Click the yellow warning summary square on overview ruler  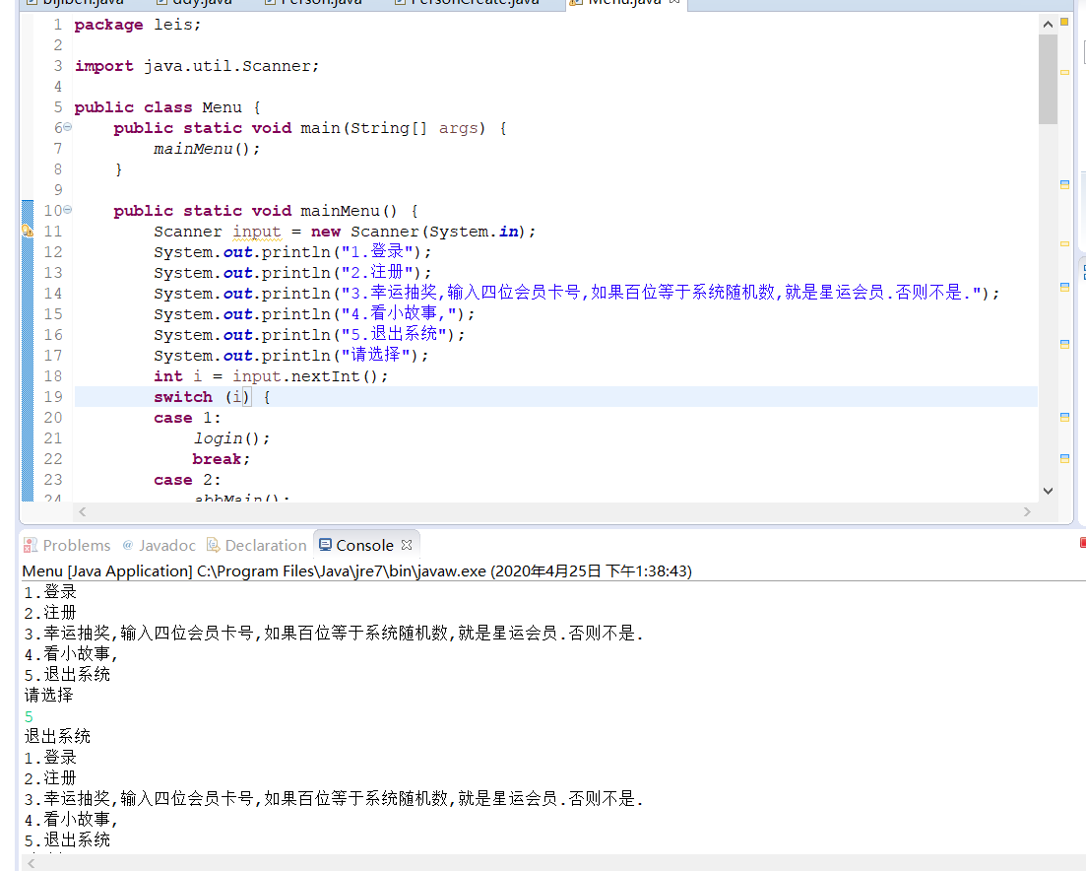1064,22
